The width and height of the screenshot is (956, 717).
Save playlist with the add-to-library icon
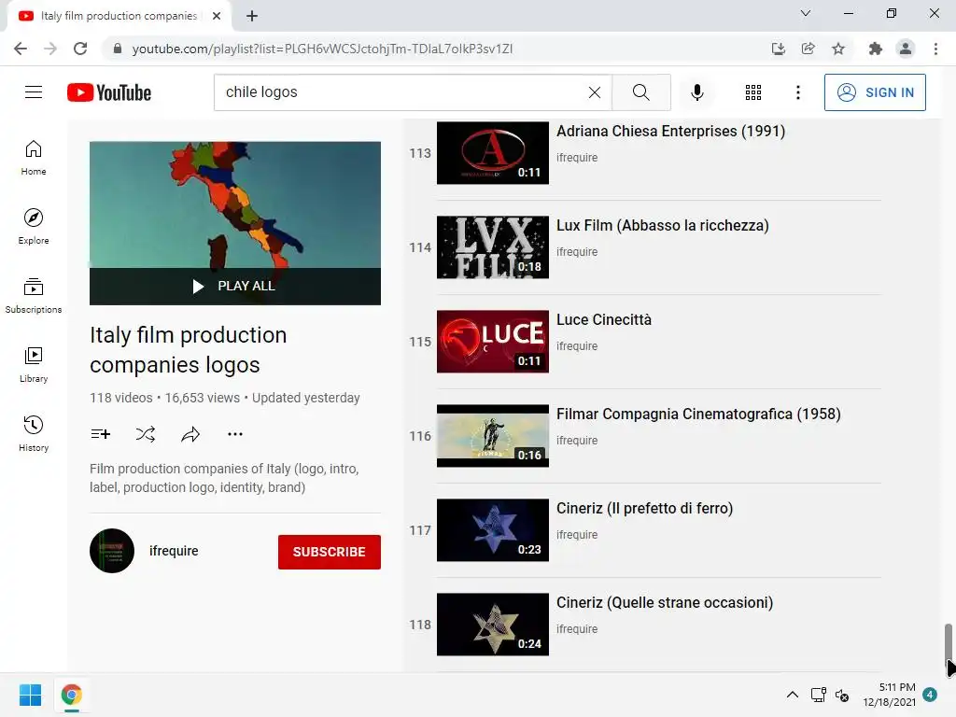point(101,434)
